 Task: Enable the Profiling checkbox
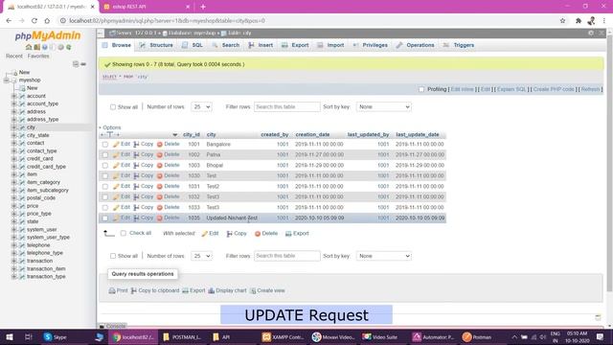[421, 89]
